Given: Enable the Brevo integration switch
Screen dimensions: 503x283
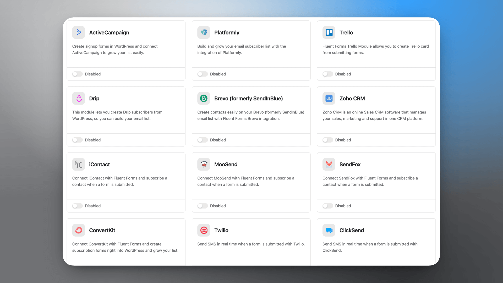Looking at the screenshot, I should 203,140.
